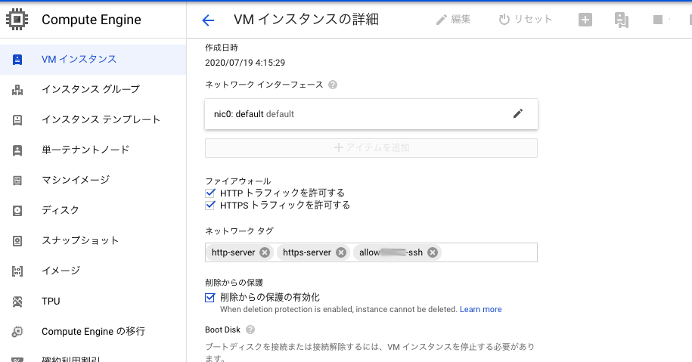Click the イメージ sidebar icon
692x362 pixels.
click(x=17, y=271)
